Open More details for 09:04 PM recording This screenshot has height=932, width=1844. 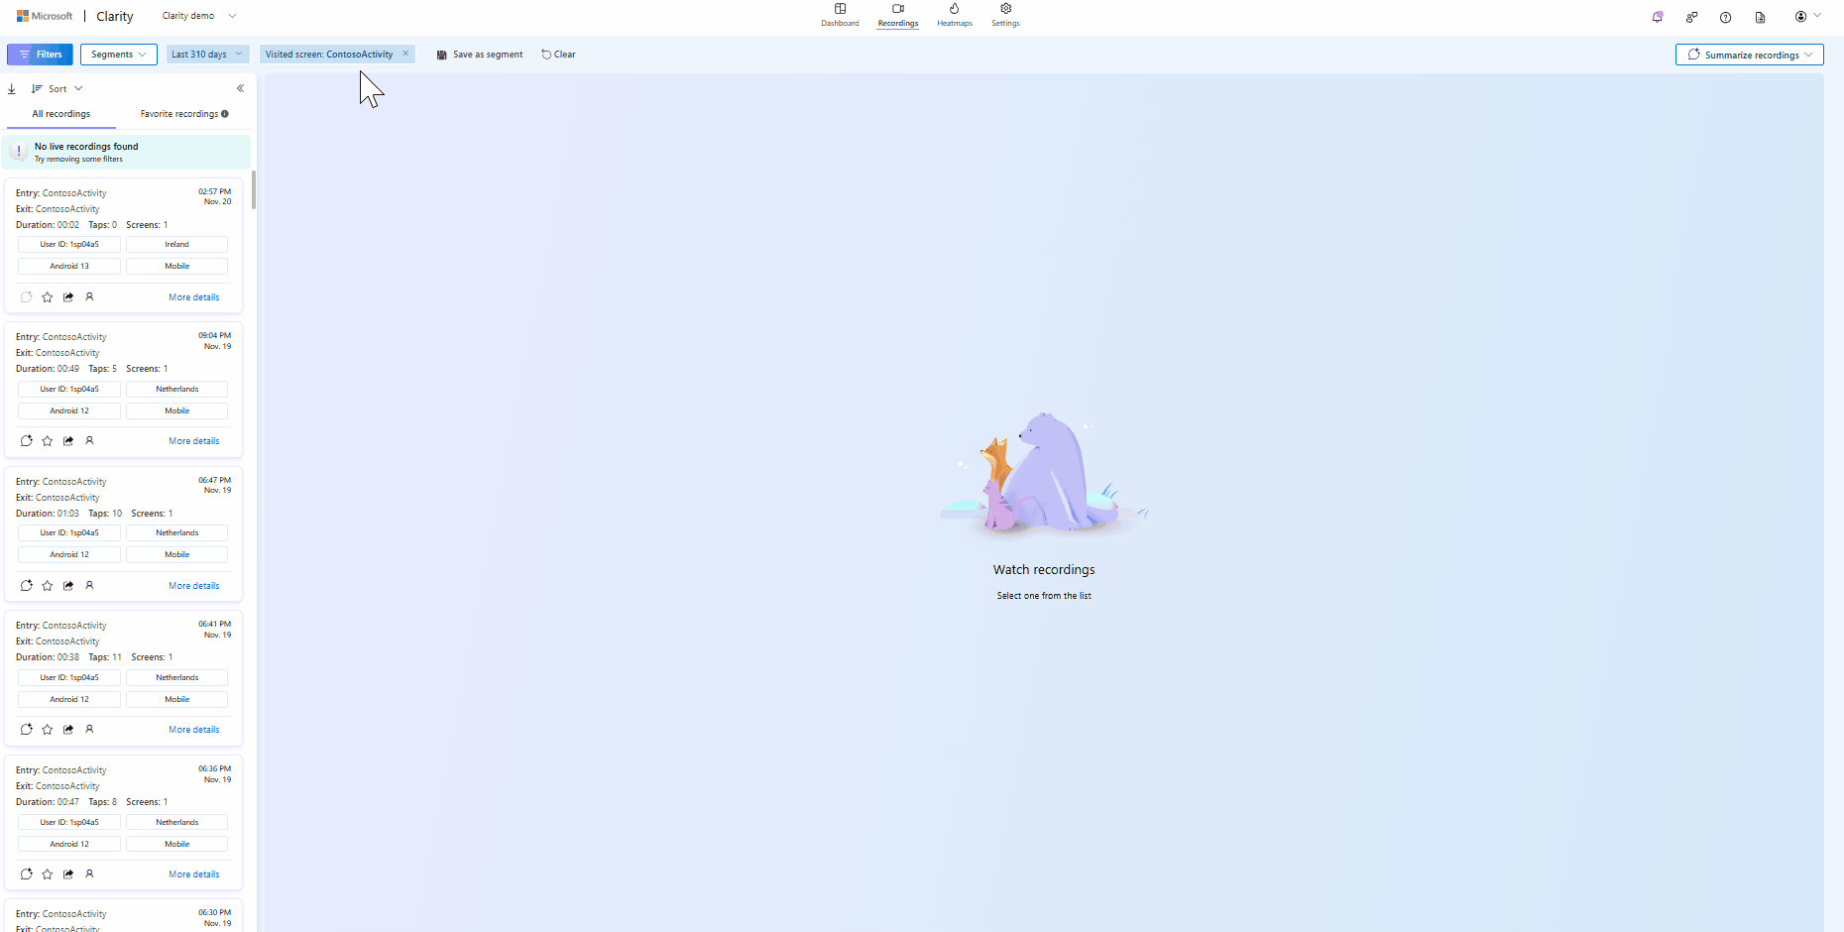pyautogui.click(x=194, y=441)
